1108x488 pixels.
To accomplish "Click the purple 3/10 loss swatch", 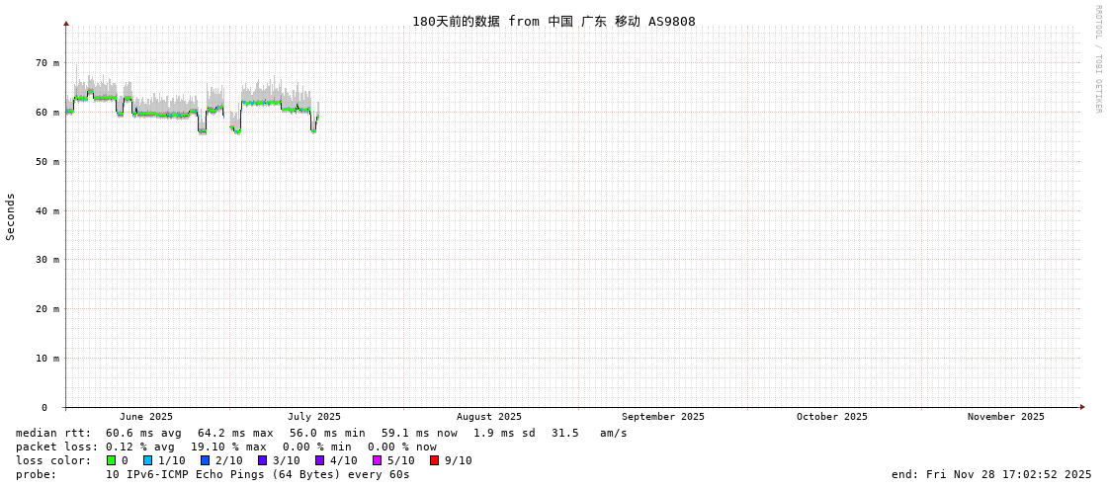I will [262, 460].
